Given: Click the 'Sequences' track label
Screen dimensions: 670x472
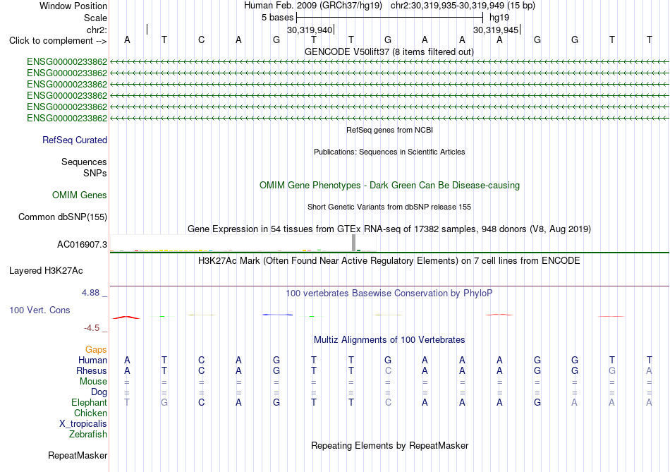Looking at the screenshot, I should (x=84, y=162).
